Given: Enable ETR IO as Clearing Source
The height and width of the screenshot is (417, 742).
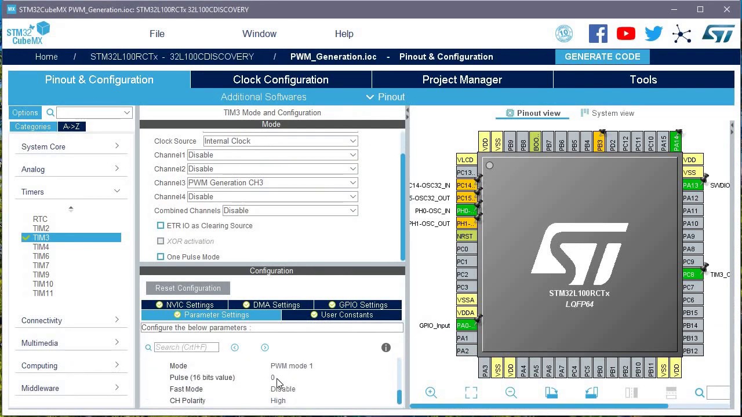Looking at the screenshot, I should (161, 226).
